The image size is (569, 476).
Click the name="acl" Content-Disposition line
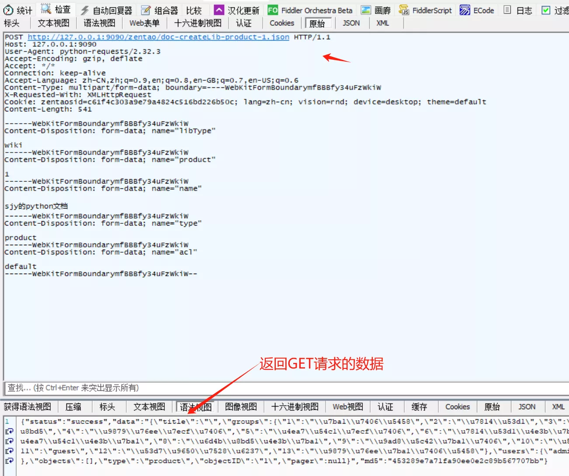click(x=101, y=252)
